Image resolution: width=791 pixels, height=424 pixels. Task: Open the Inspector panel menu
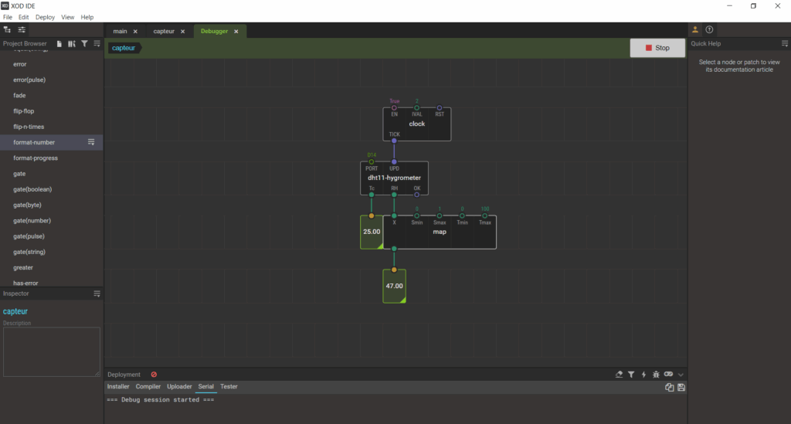97,293
